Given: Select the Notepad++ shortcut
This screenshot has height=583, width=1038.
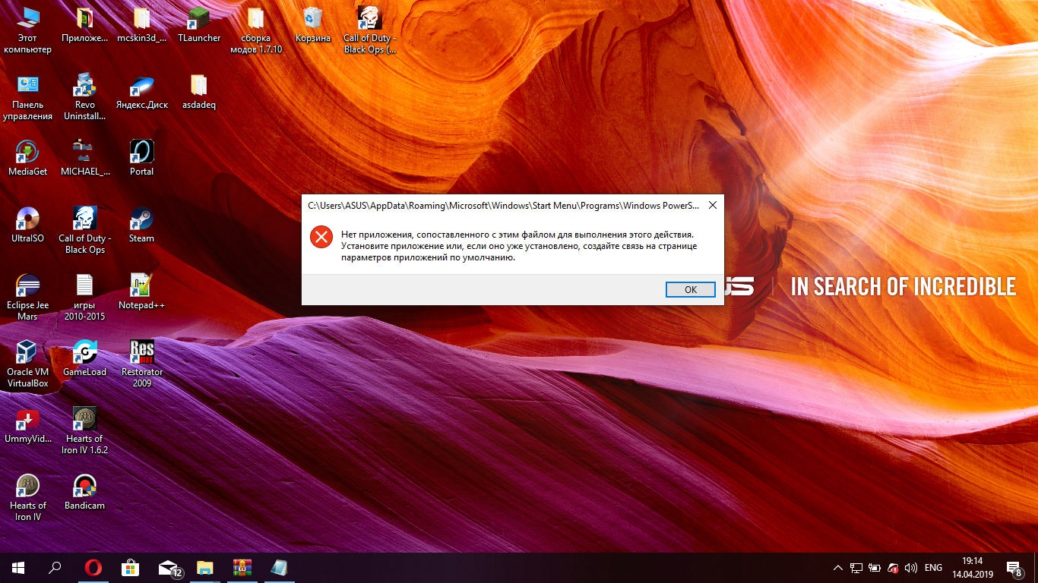Looking at the screenshot, I should (141, 292).
